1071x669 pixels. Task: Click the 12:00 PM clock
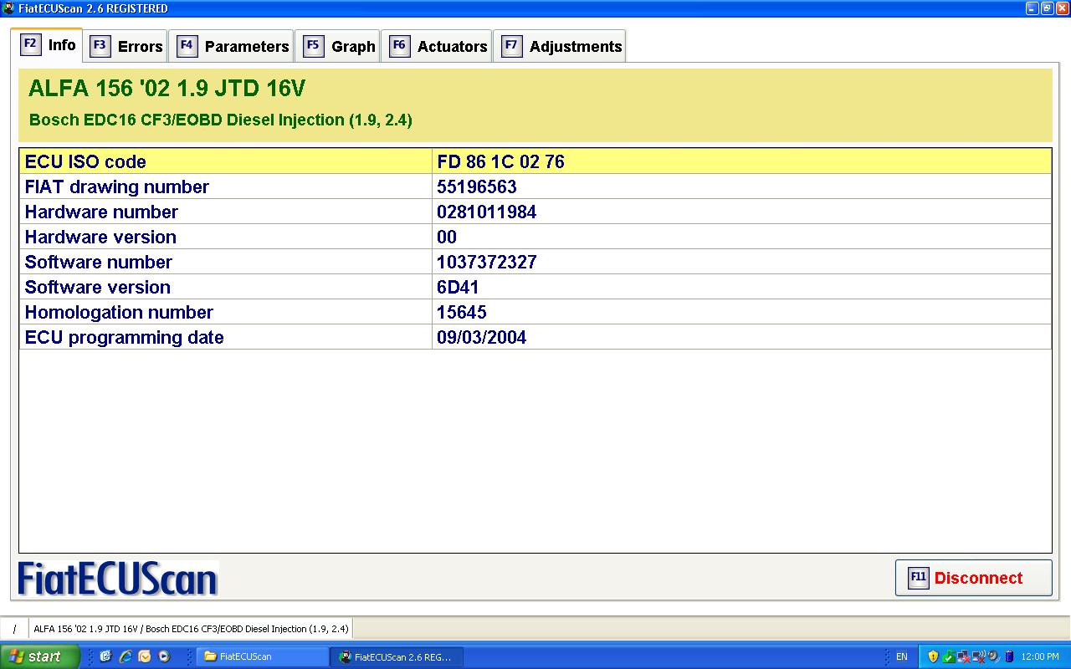[1040, 656]
